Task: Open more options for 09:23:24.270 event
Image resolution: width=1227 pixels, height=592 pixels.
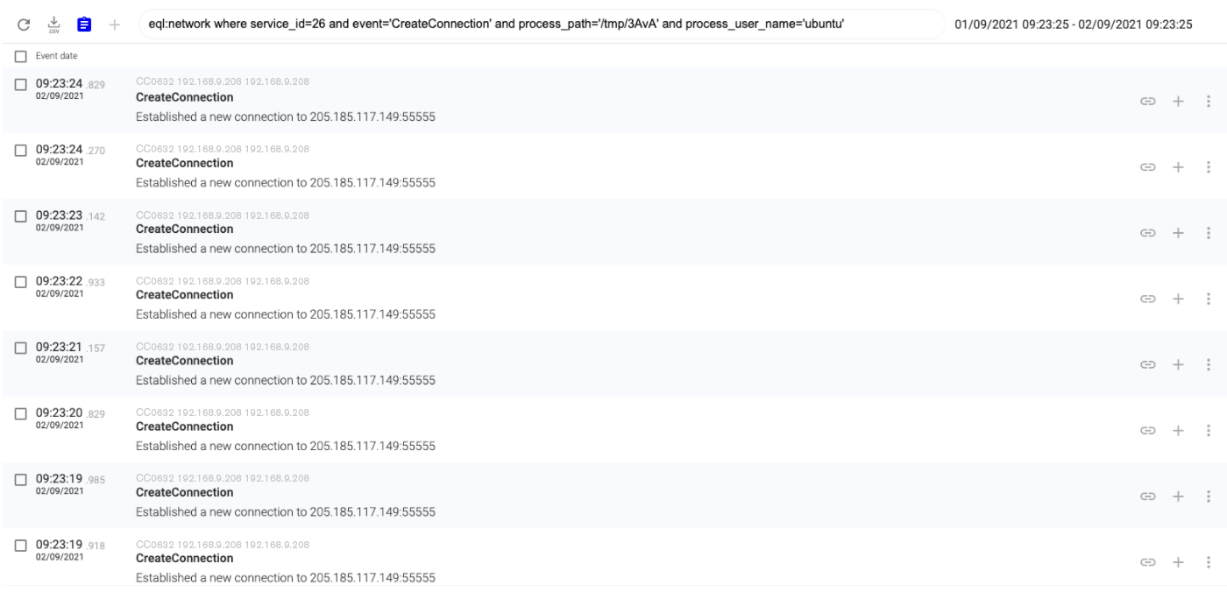Action: [1209, 166]
